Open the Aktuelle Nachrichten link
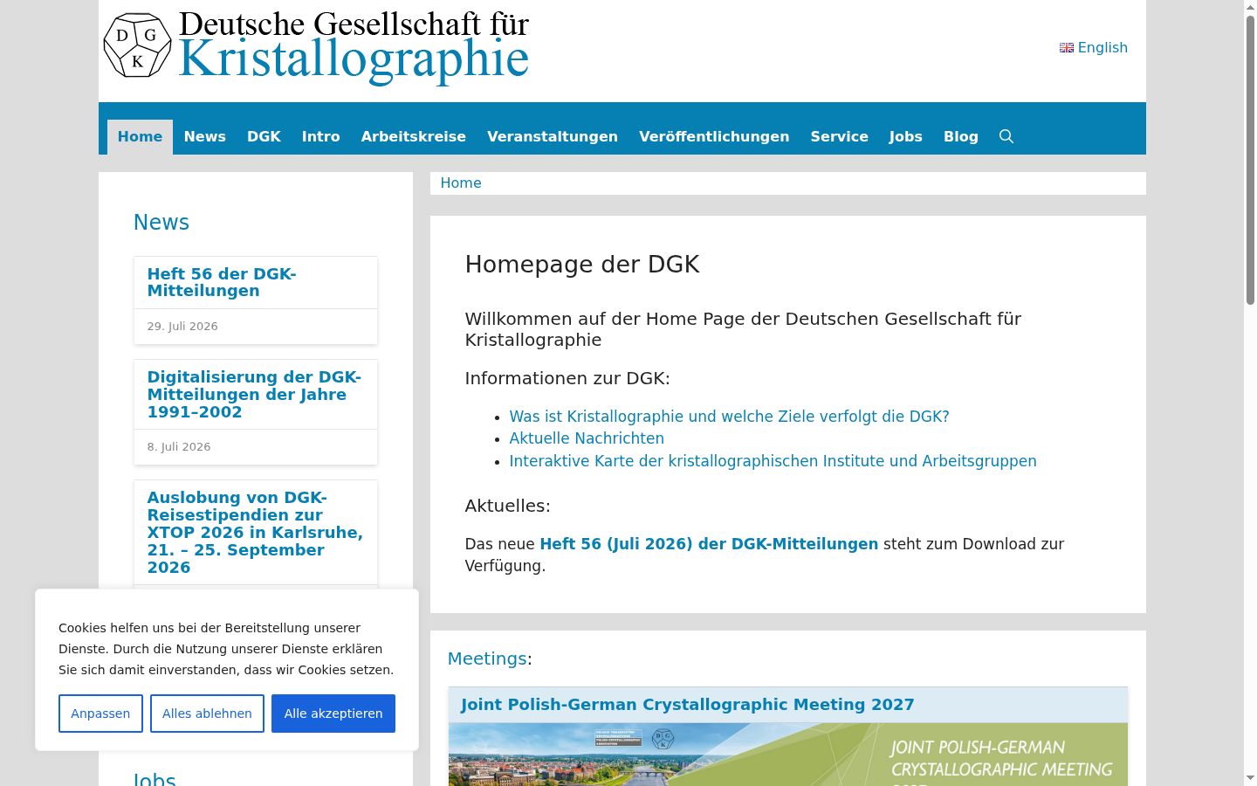 pos(587,438)
